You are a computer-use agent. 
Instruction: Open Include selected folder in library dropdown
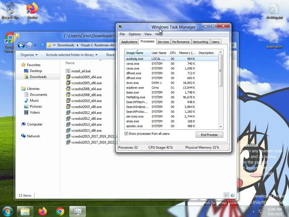[72, 55]
